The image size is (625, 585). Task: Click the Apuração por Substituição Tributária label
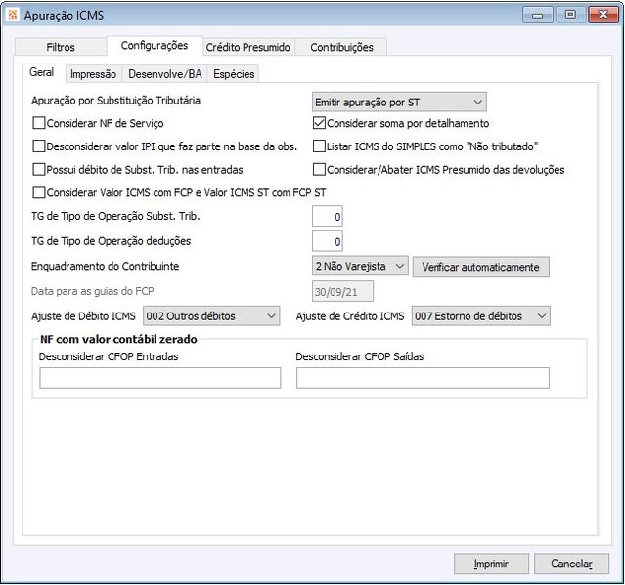click(116, 101)
